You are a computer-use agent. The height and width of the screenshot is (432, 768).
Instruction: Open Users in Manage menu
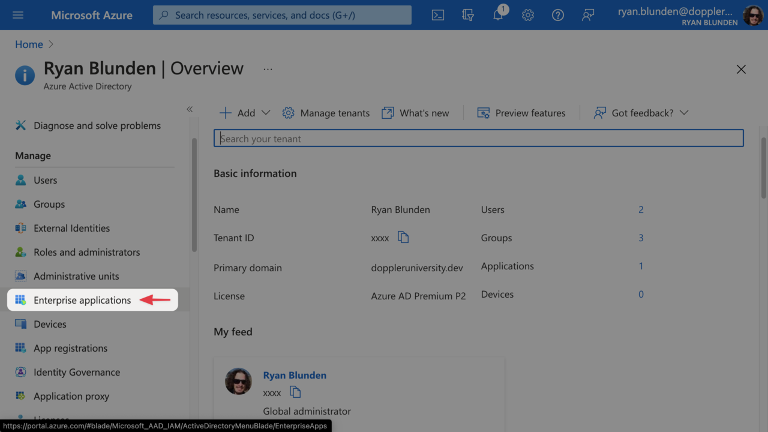point(46,180)
